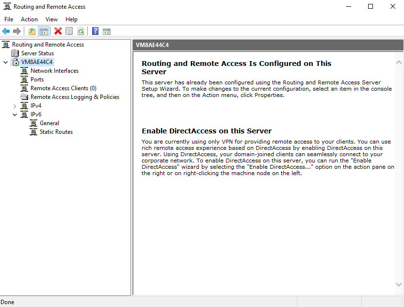The height and width of the screenshot is (307, 404).
Task: Select the Static Routes label
Action: (x=56, y=132)
